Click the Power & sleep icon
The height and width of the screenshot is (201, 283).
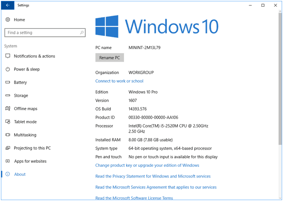(x=8, y=69)
